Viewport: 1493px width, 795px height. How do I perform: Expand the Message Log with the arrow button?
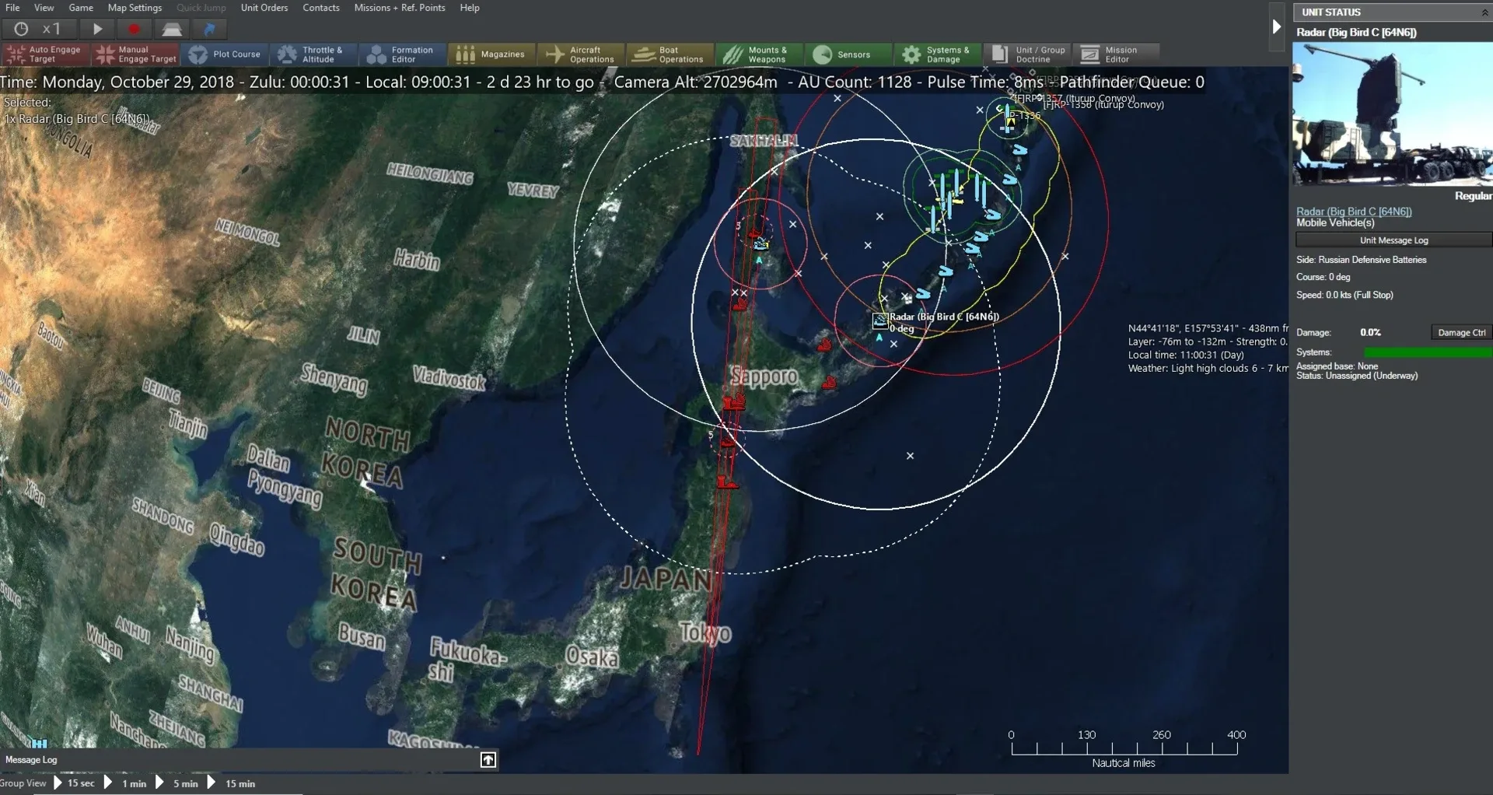(x=487, y=760)
